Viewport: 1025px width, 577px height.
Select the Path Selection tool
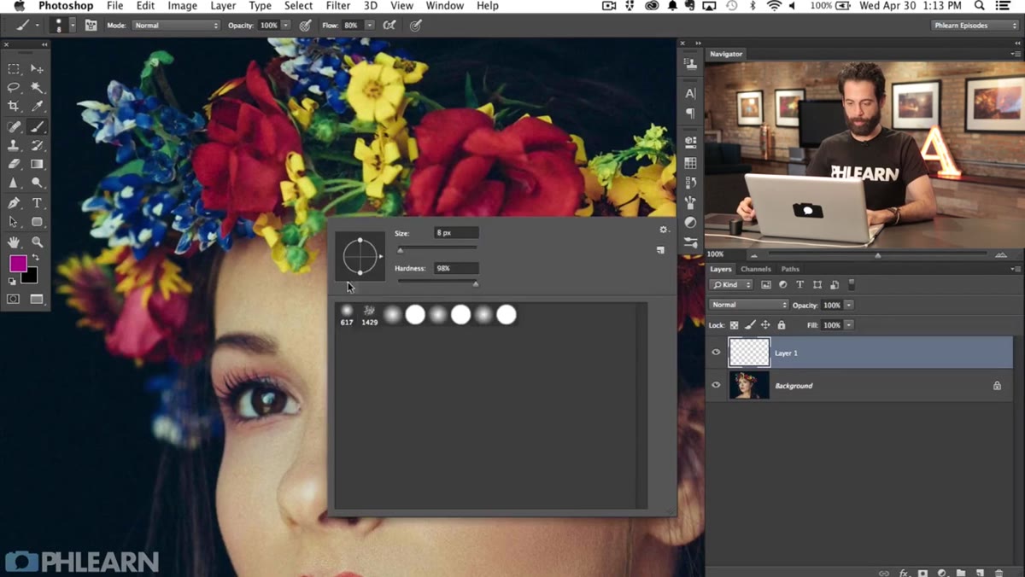pyautogui.click(x=14, y=222)
